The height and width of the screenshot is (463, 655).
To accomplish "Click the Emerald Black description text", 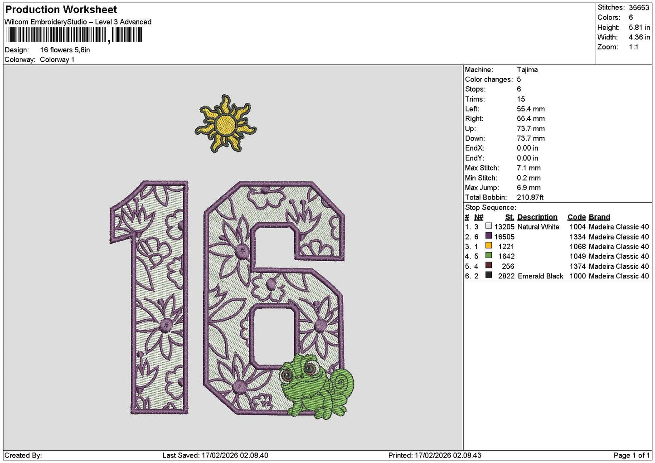I will (540, 276).
